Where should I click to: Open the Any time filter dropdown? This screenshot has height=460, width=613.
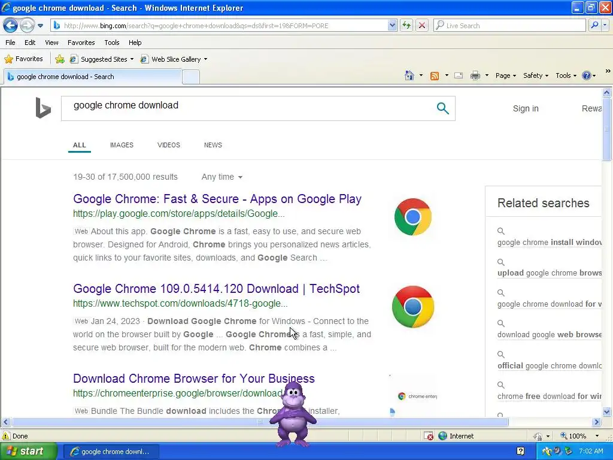pos(221,177)
